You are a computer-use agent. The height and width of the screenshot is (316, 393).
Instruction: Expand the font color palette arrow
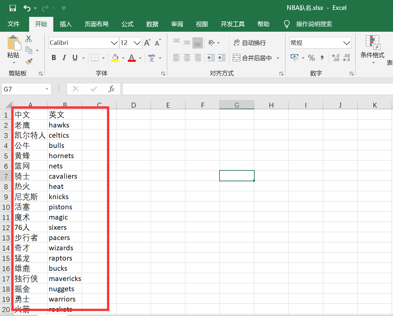point(140,58)
